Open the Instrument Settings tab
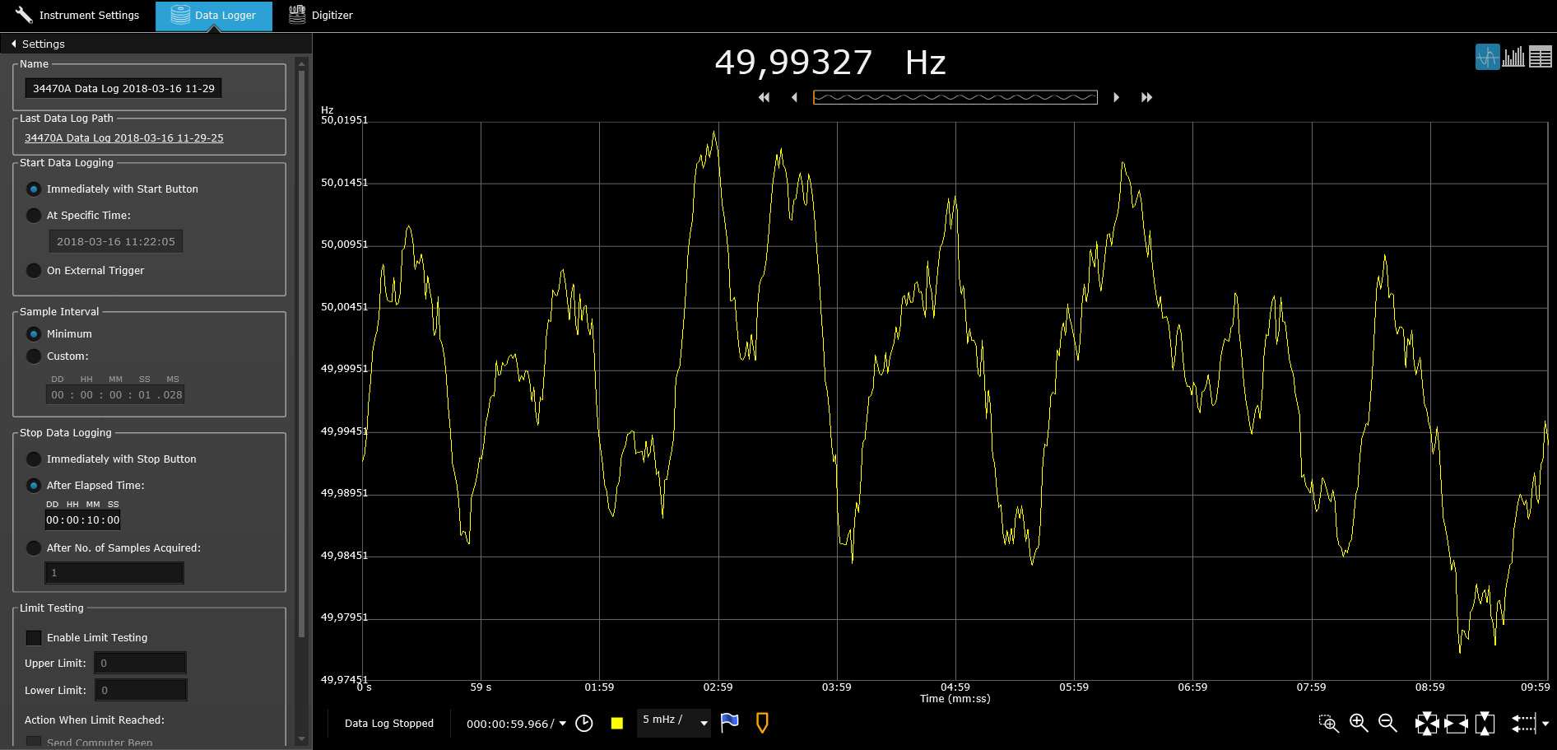Viewport: 1557px width, 750px height. (78, 16)
